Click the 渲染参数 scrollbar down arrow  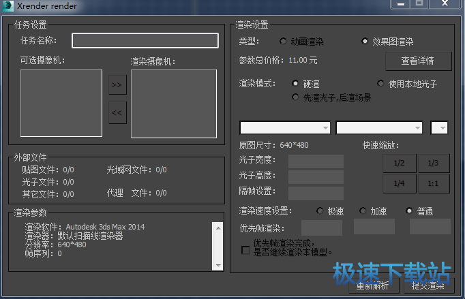[x=218, y=265]
